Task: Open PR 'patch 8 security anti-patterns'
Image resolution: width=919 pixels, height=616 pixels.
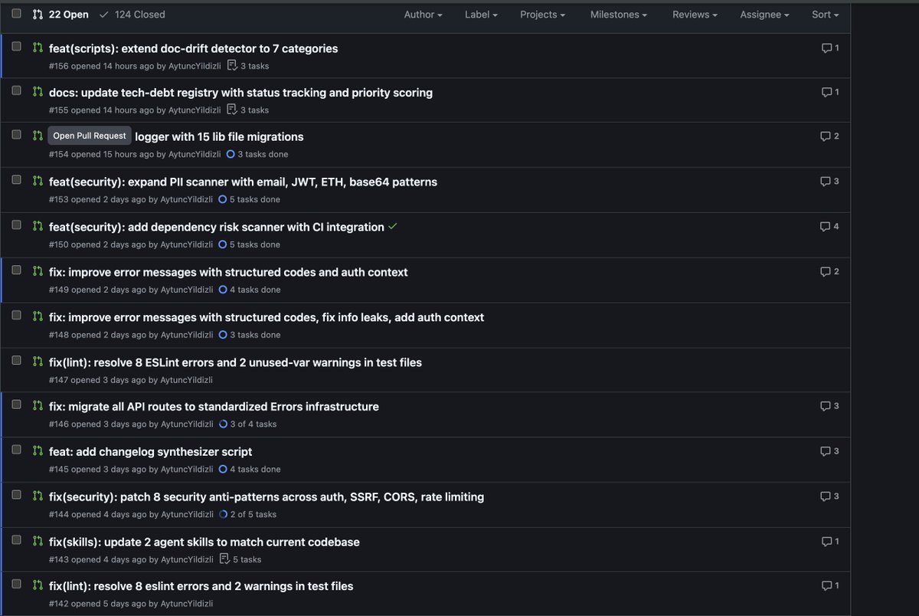Action: pyautogui.click(x=267, y=497)
